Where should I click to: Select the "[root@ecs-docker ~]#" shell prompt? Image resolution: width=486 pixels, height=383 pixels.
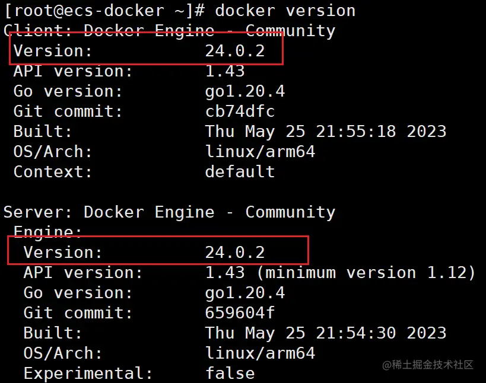tap(104, 11)
